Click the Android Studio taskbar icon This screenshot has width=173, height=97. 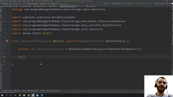click(33, 95)
